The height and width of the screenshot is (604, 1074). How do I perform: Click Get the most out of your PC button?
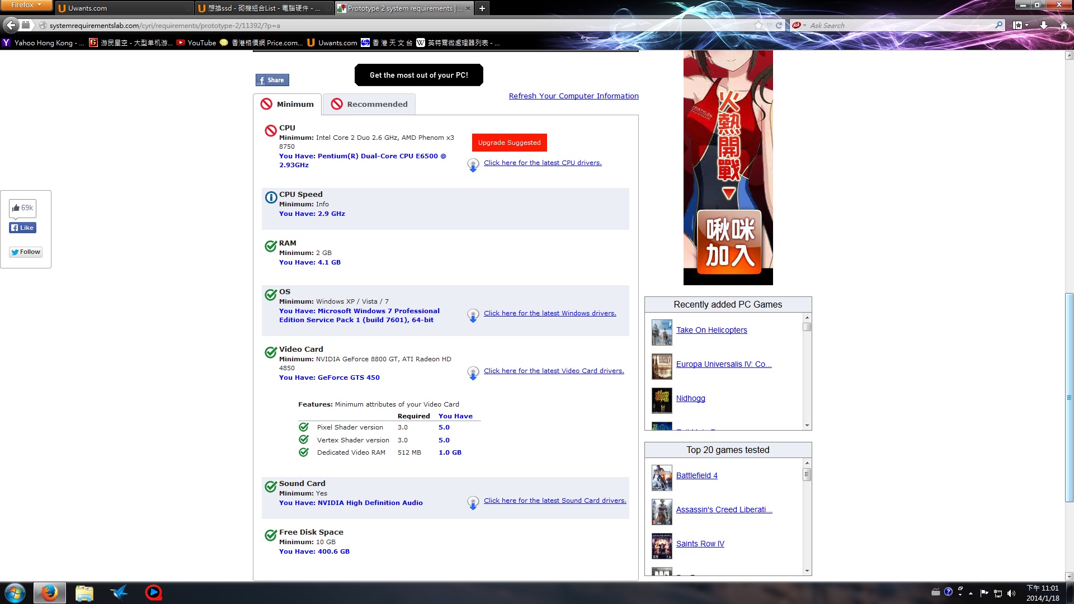[x=419, y=75]
